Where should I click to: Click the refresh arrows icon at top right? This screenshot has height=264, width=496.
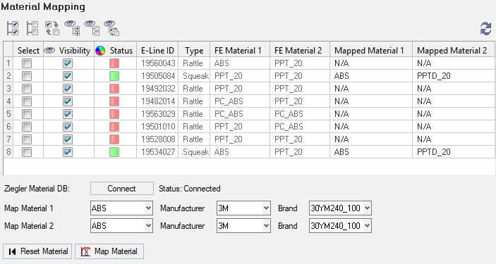point(486,28)
